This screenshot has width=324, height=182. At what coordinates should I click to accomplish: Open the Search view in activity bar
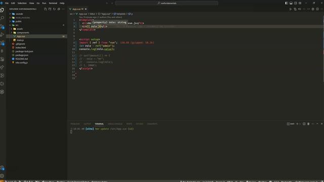tap(2, 18)
